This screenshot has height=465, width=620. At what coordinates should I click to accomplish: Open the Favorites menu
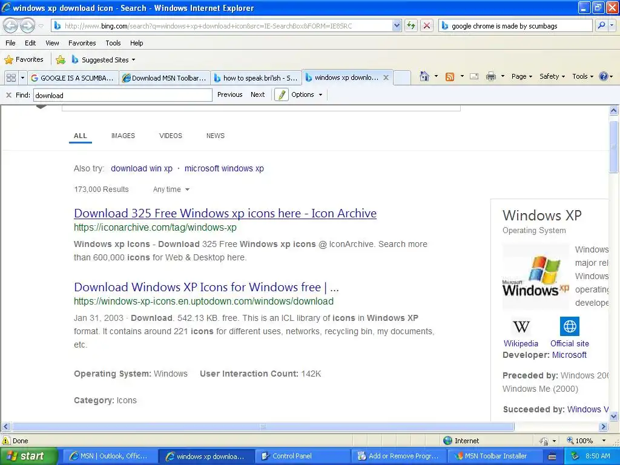(x=82, y=43)
